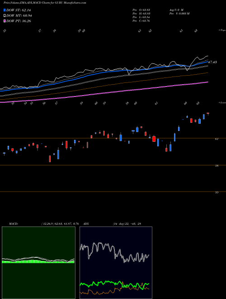Click the 'Avg V: 0 M' volume text
Viewport: 226px width, 299px height.
(176, 10)
